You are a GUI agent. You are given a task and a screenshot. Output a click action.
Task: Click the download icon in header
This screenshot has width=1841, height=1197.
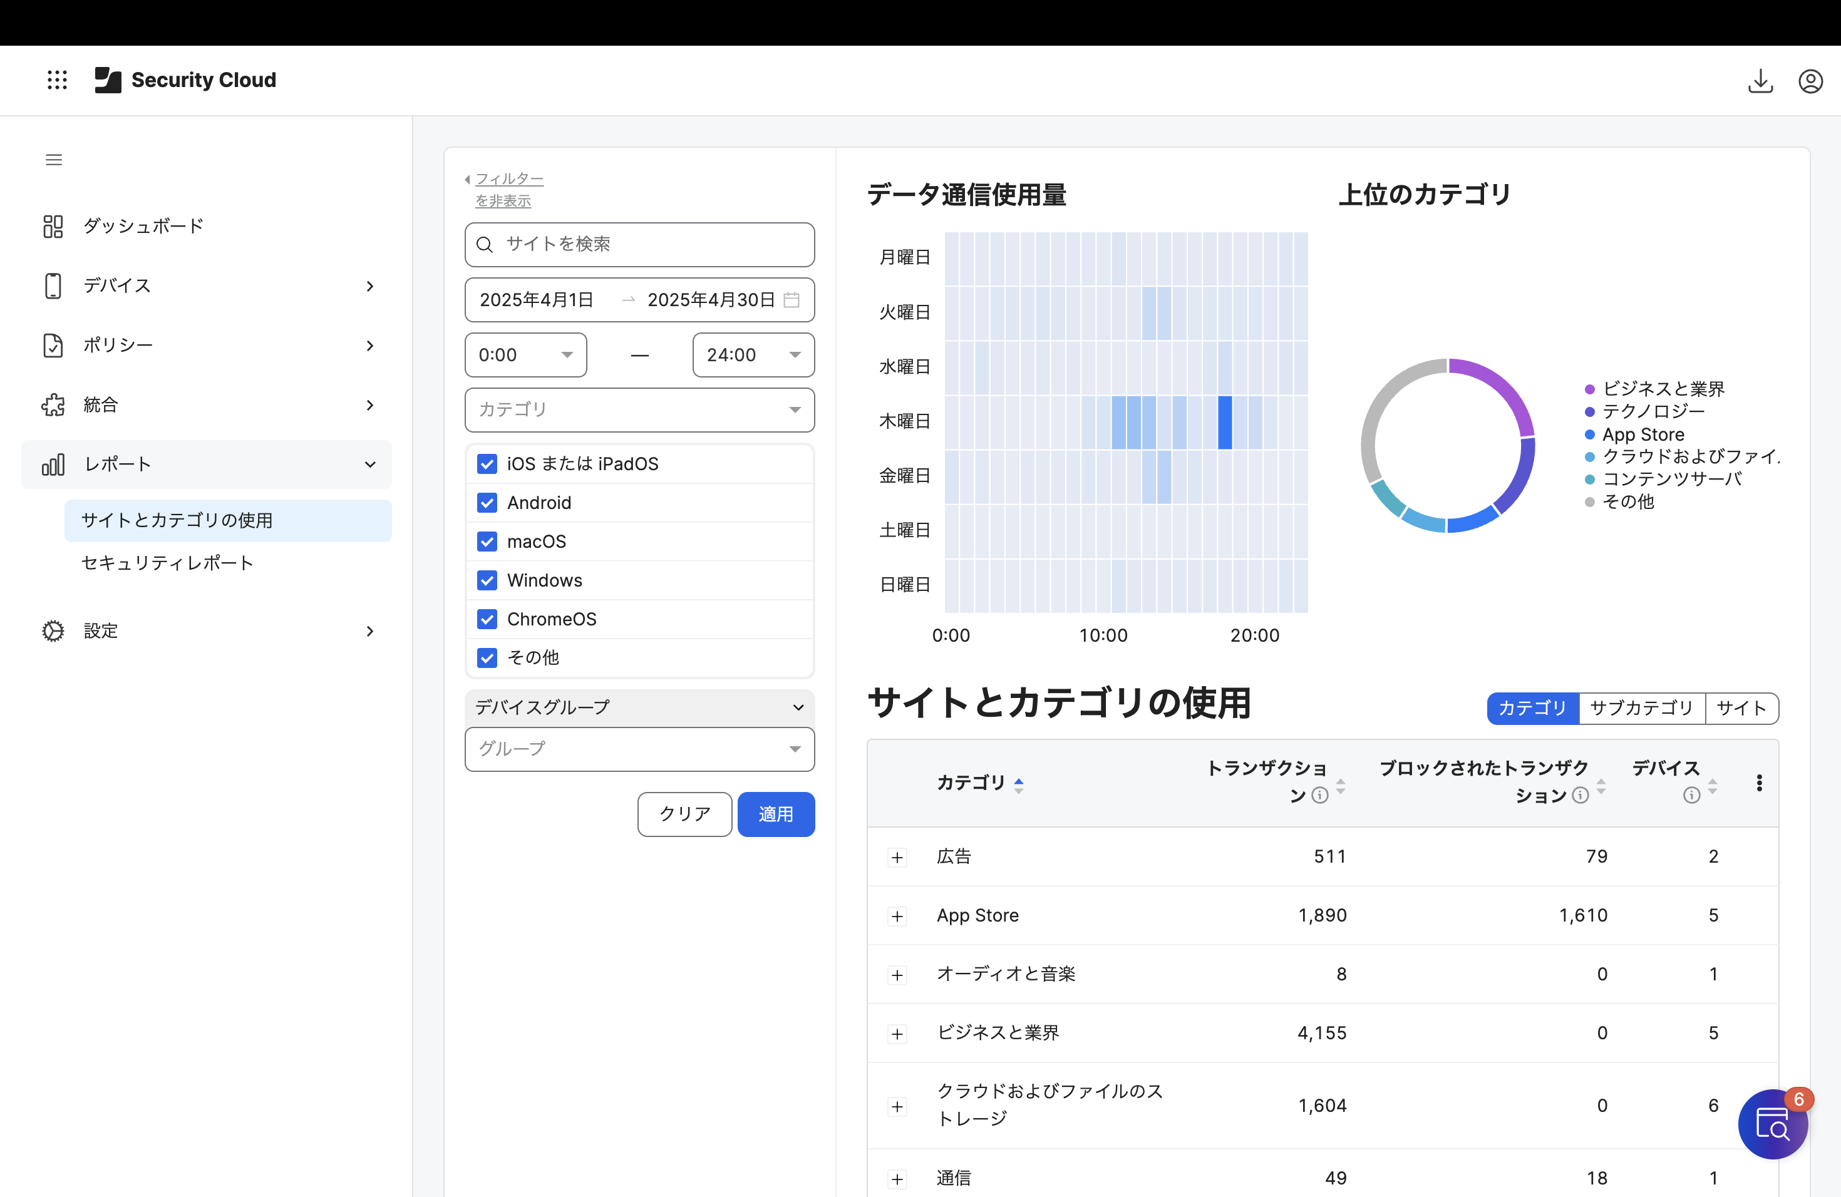[1760, 80]
